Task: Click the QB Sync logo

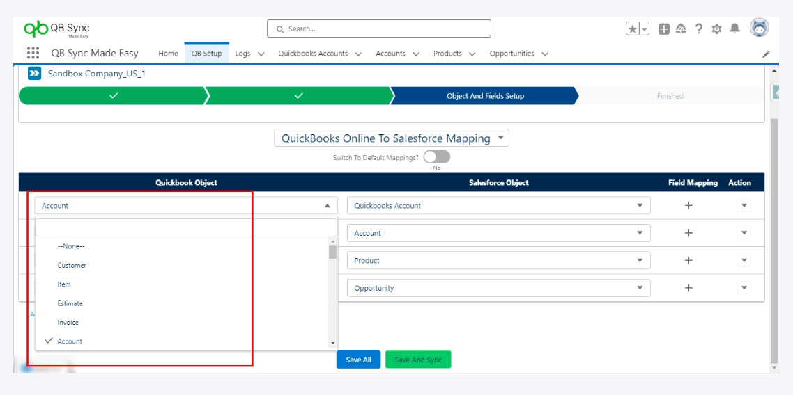Action: click(56, 29)
